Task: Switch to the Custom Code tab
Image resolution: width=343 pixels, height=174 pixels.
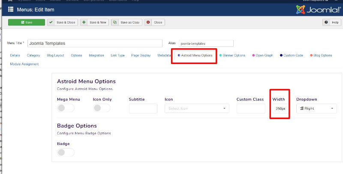Action: (292, 55)
